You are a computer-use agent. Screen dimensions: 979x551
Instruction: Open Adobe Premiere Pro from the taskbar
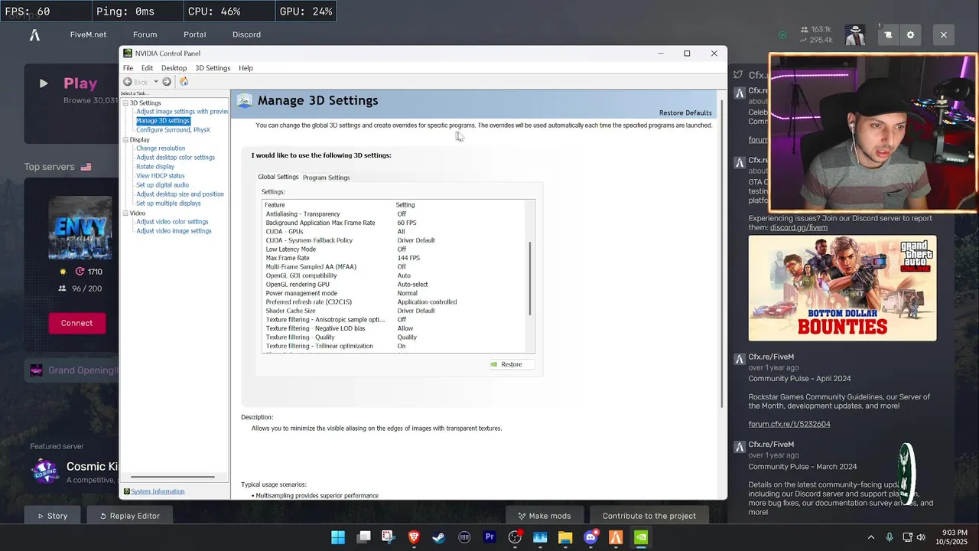pyautogui.click(x=489, y=537)
